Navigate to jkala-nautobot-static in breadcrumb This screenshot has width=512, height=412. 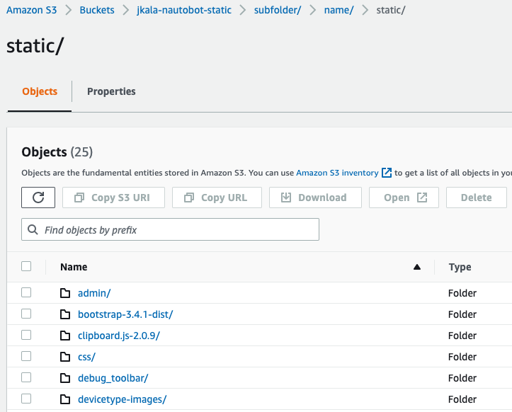pos(184,10)
